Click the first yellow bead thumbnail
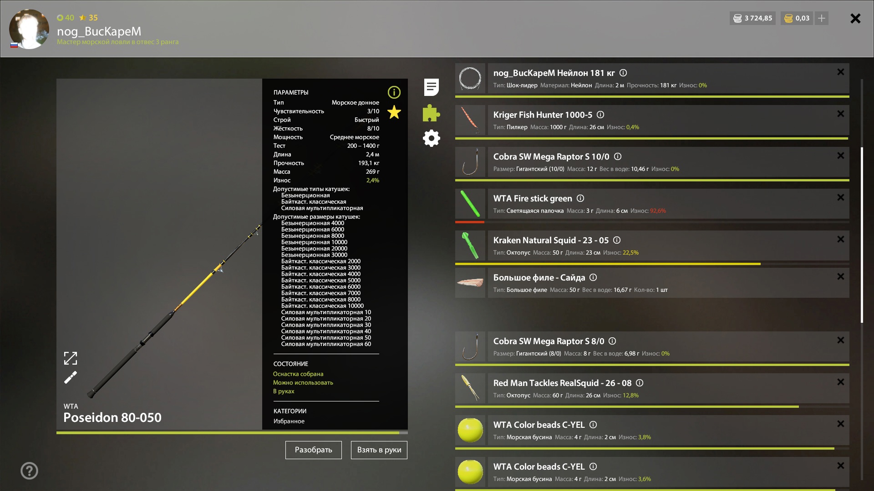Viewport: 874px width, 491px height. tap(470, 430)
